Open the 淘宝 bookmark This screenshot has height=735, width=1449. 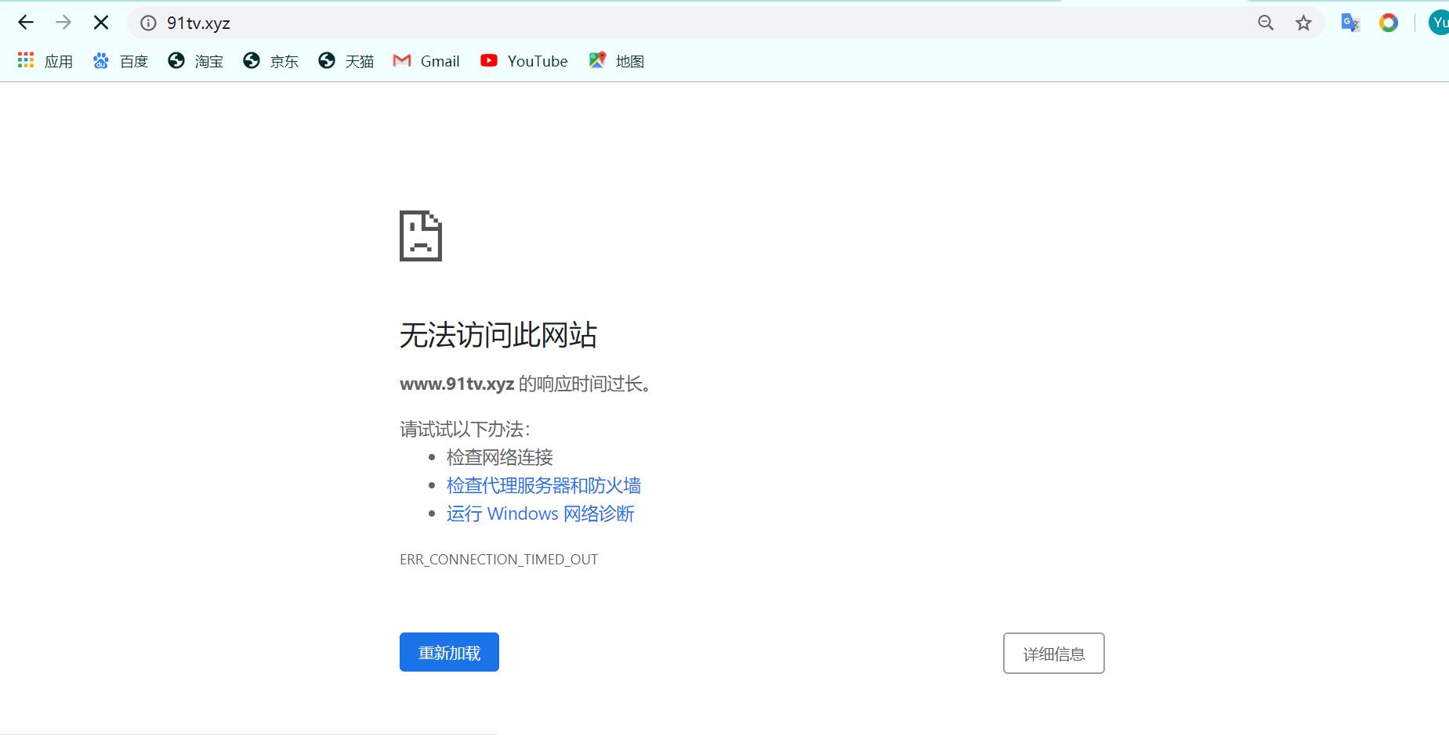[196, 60]
